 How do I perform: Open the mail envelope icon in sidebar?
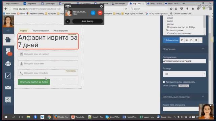coord(8,87)
